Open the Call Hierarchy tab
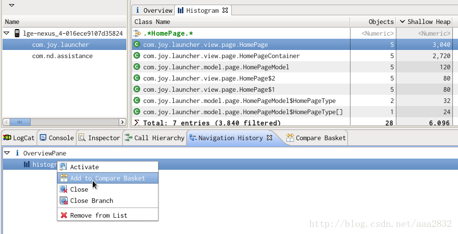This screenshot has width=458, height=234. pos(154,138)
